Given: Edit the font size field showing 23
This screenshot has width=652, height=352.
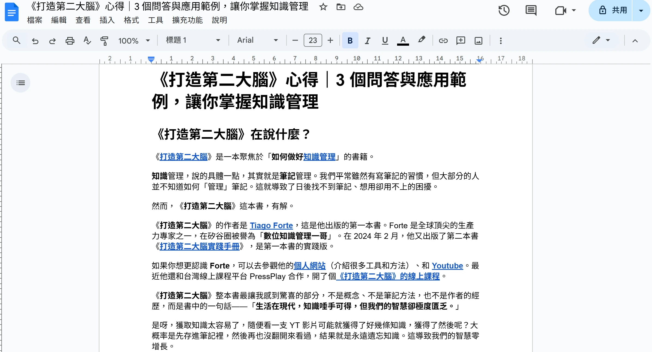Looking at the screenshot, I should click(x=313, y=41).
